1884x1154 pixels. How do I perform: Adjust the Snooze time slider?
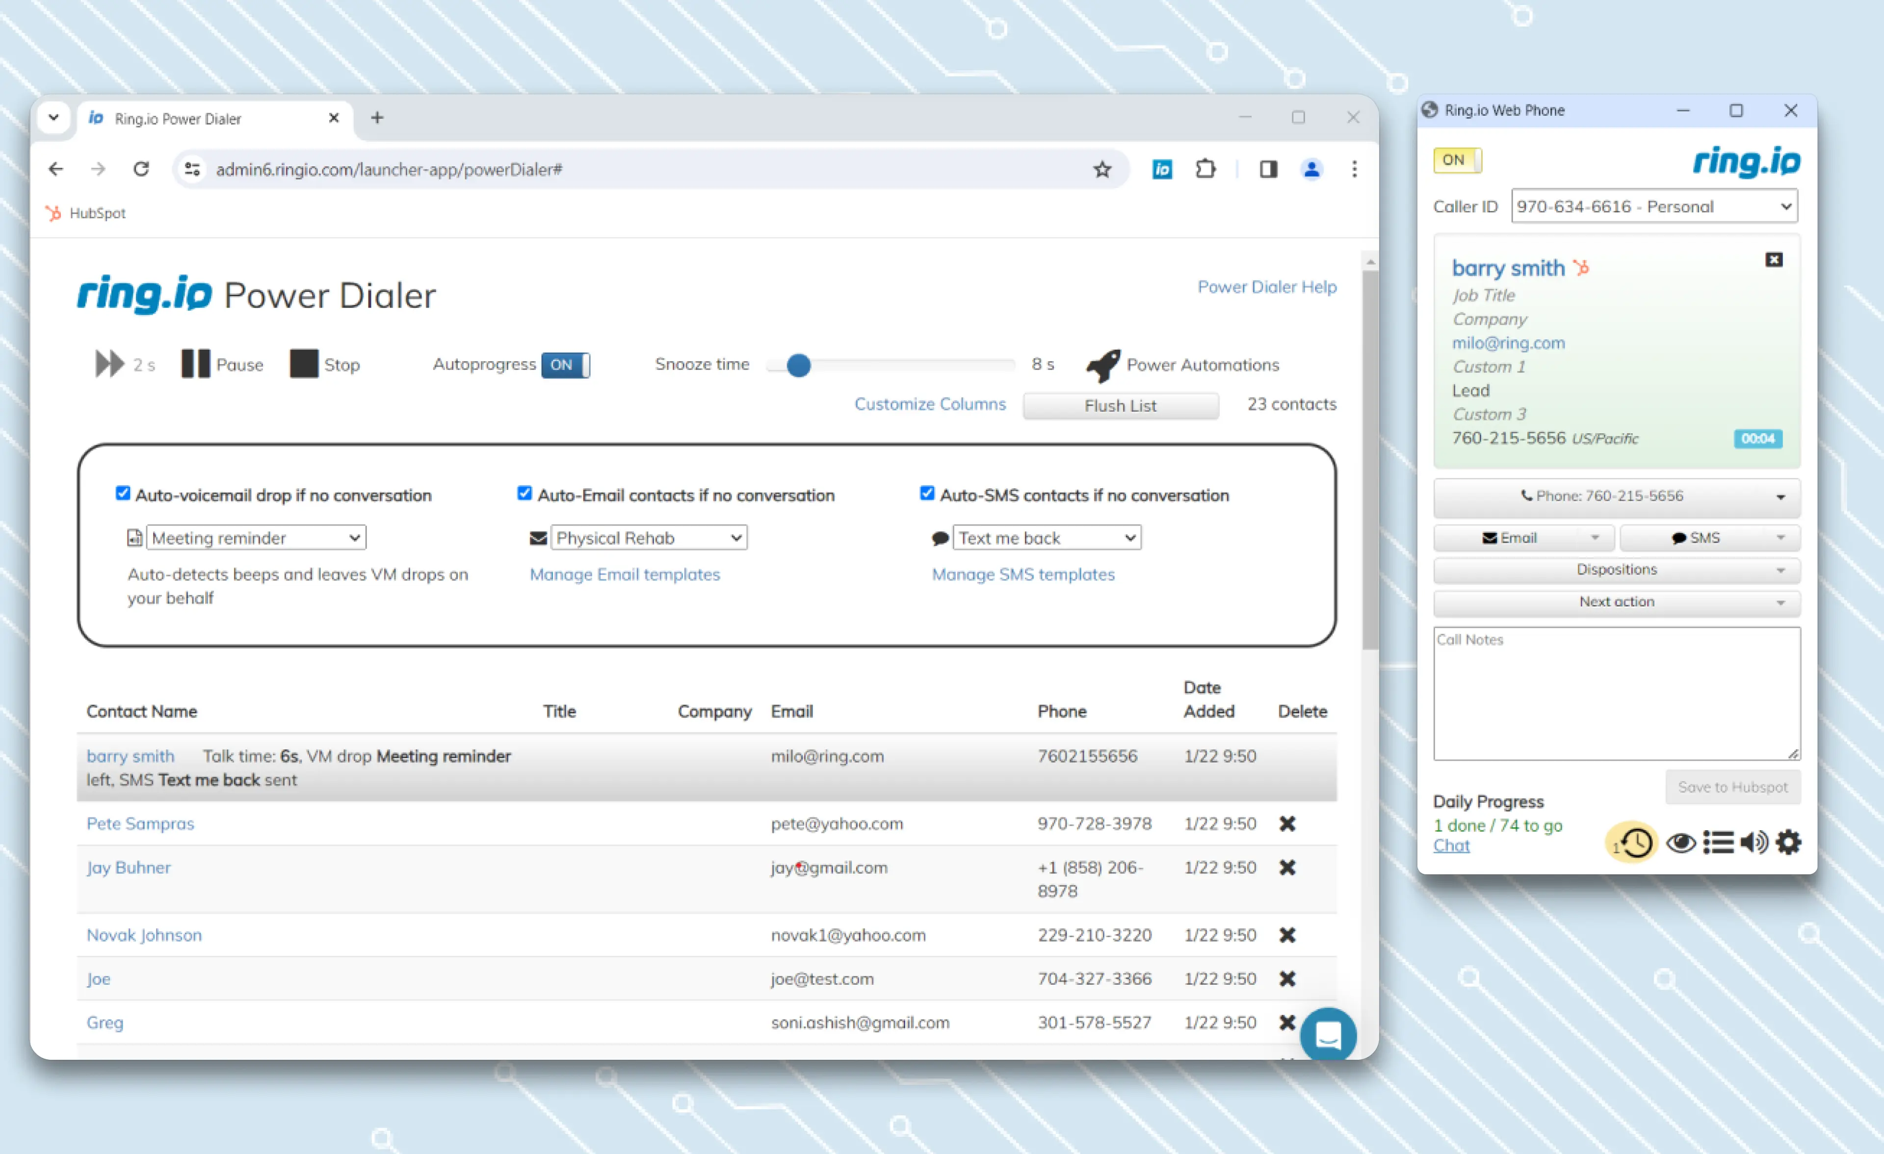click(x=800, y=366)
